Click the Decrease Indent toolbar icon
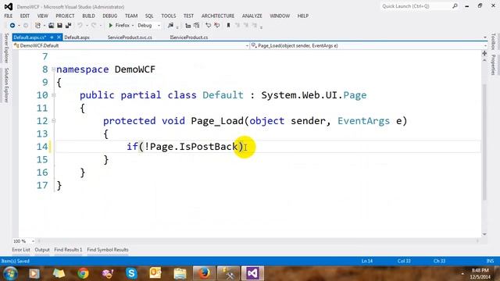Viewport: 500px width, 281px height. pyautogui.click(x=187, y=25)
